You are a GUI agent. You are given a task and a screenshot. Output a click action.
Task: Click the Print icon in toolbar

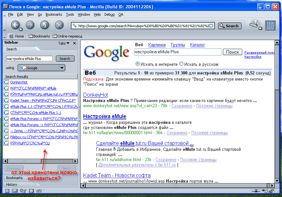coord(254,24)
